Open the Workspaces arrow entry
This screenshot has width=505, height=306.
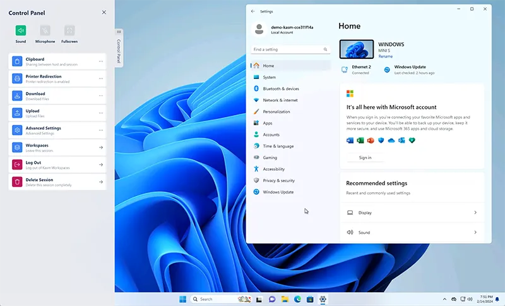[x=101, y=147]
